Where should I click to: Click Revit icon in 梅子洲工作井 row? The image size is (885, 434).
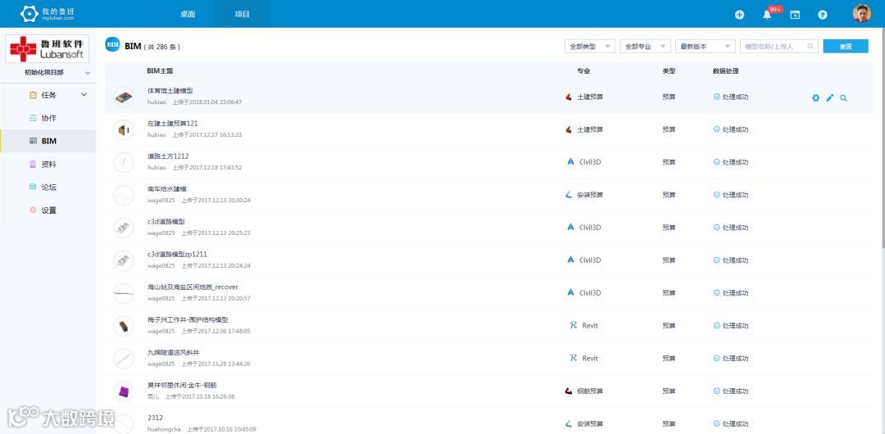pyautogui.click(x=573, y=325)
